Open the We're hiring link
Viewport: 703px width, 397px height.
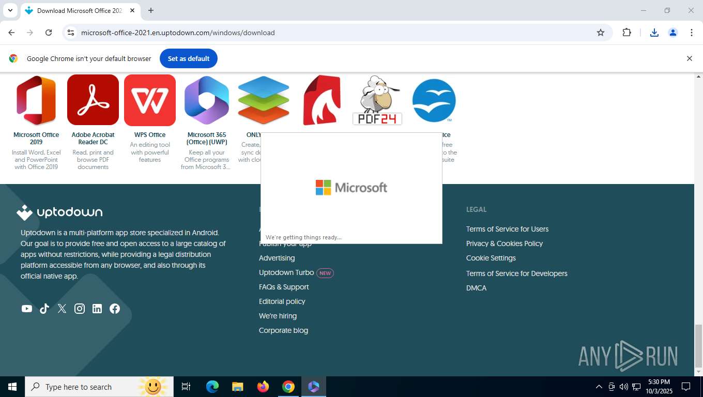tap(278, 316)
